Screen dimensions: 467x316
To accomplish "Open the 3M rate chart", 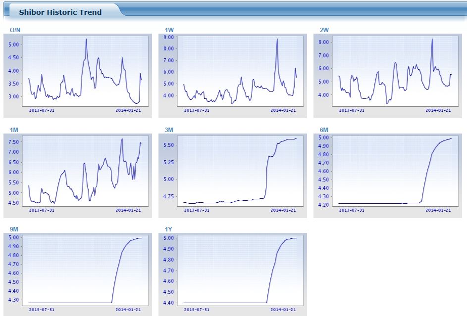I will point(233,176).
